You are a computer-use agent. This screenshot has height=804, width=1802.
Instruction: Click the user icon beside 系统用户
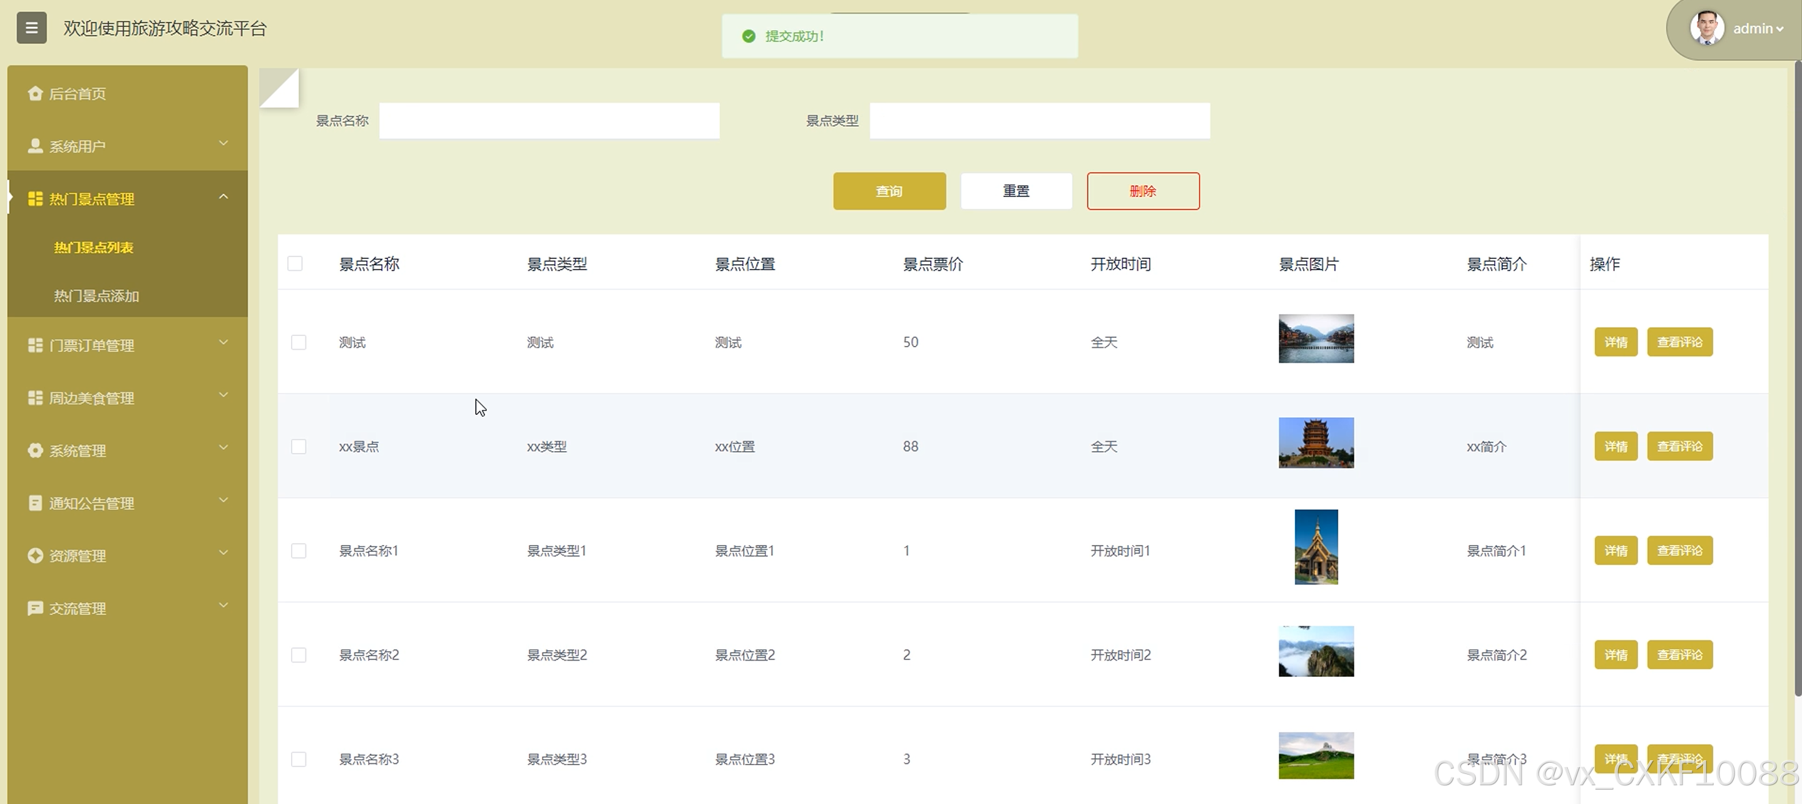coord(35,145)
